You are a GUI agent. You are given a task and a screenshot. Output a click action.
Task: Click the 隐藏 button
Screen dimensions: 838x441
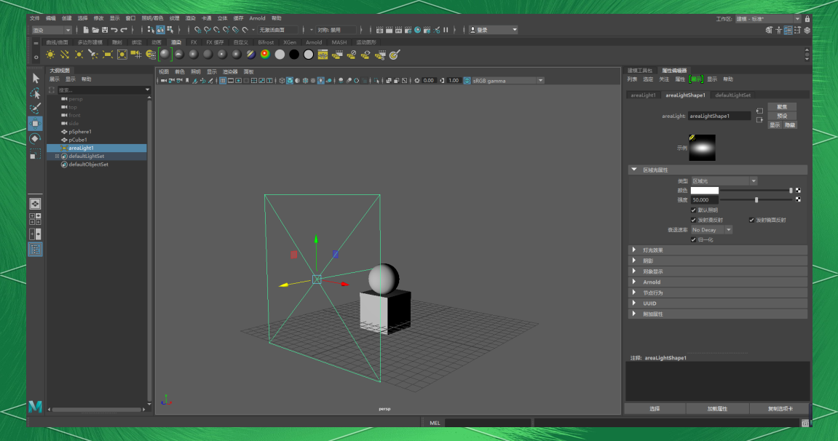tap(790, 125)
